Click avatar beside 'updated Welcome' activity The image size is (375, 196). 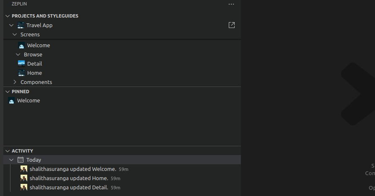pos(24,169)
